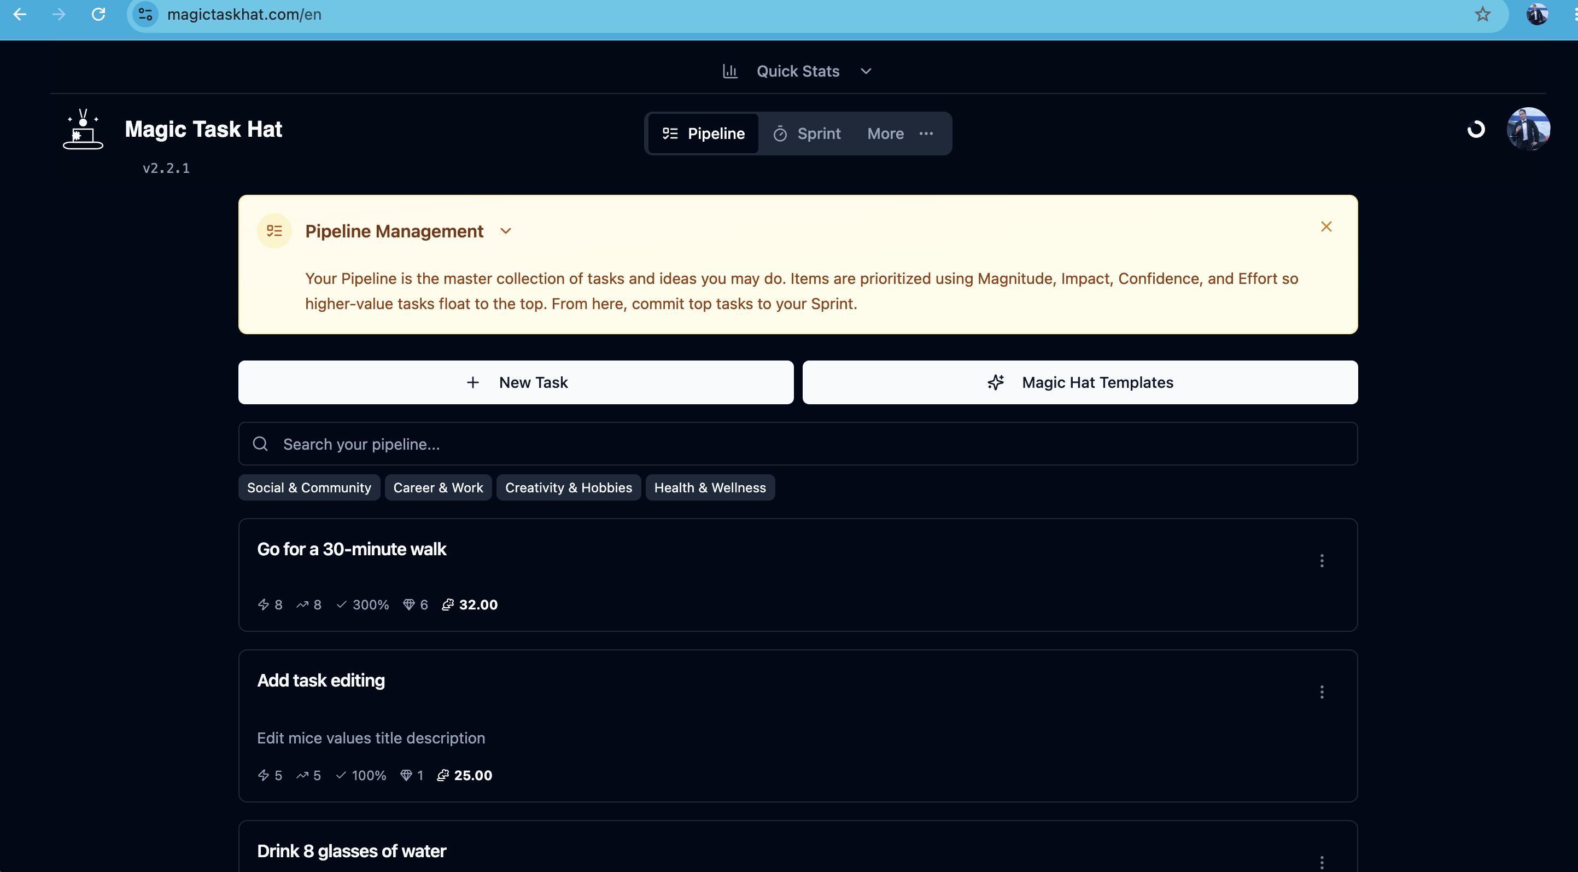Click impact trend icon on 30-minute walk
Image resolution: width=1578 pixels, height=872 pixels.
tap(302, 605)
